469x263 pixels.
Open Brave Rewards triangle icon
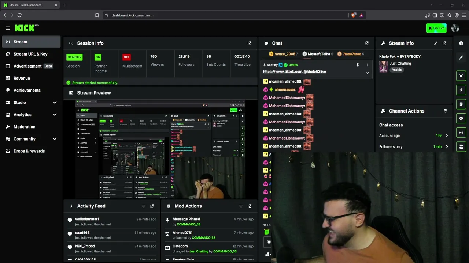click(x=361, y=15)
